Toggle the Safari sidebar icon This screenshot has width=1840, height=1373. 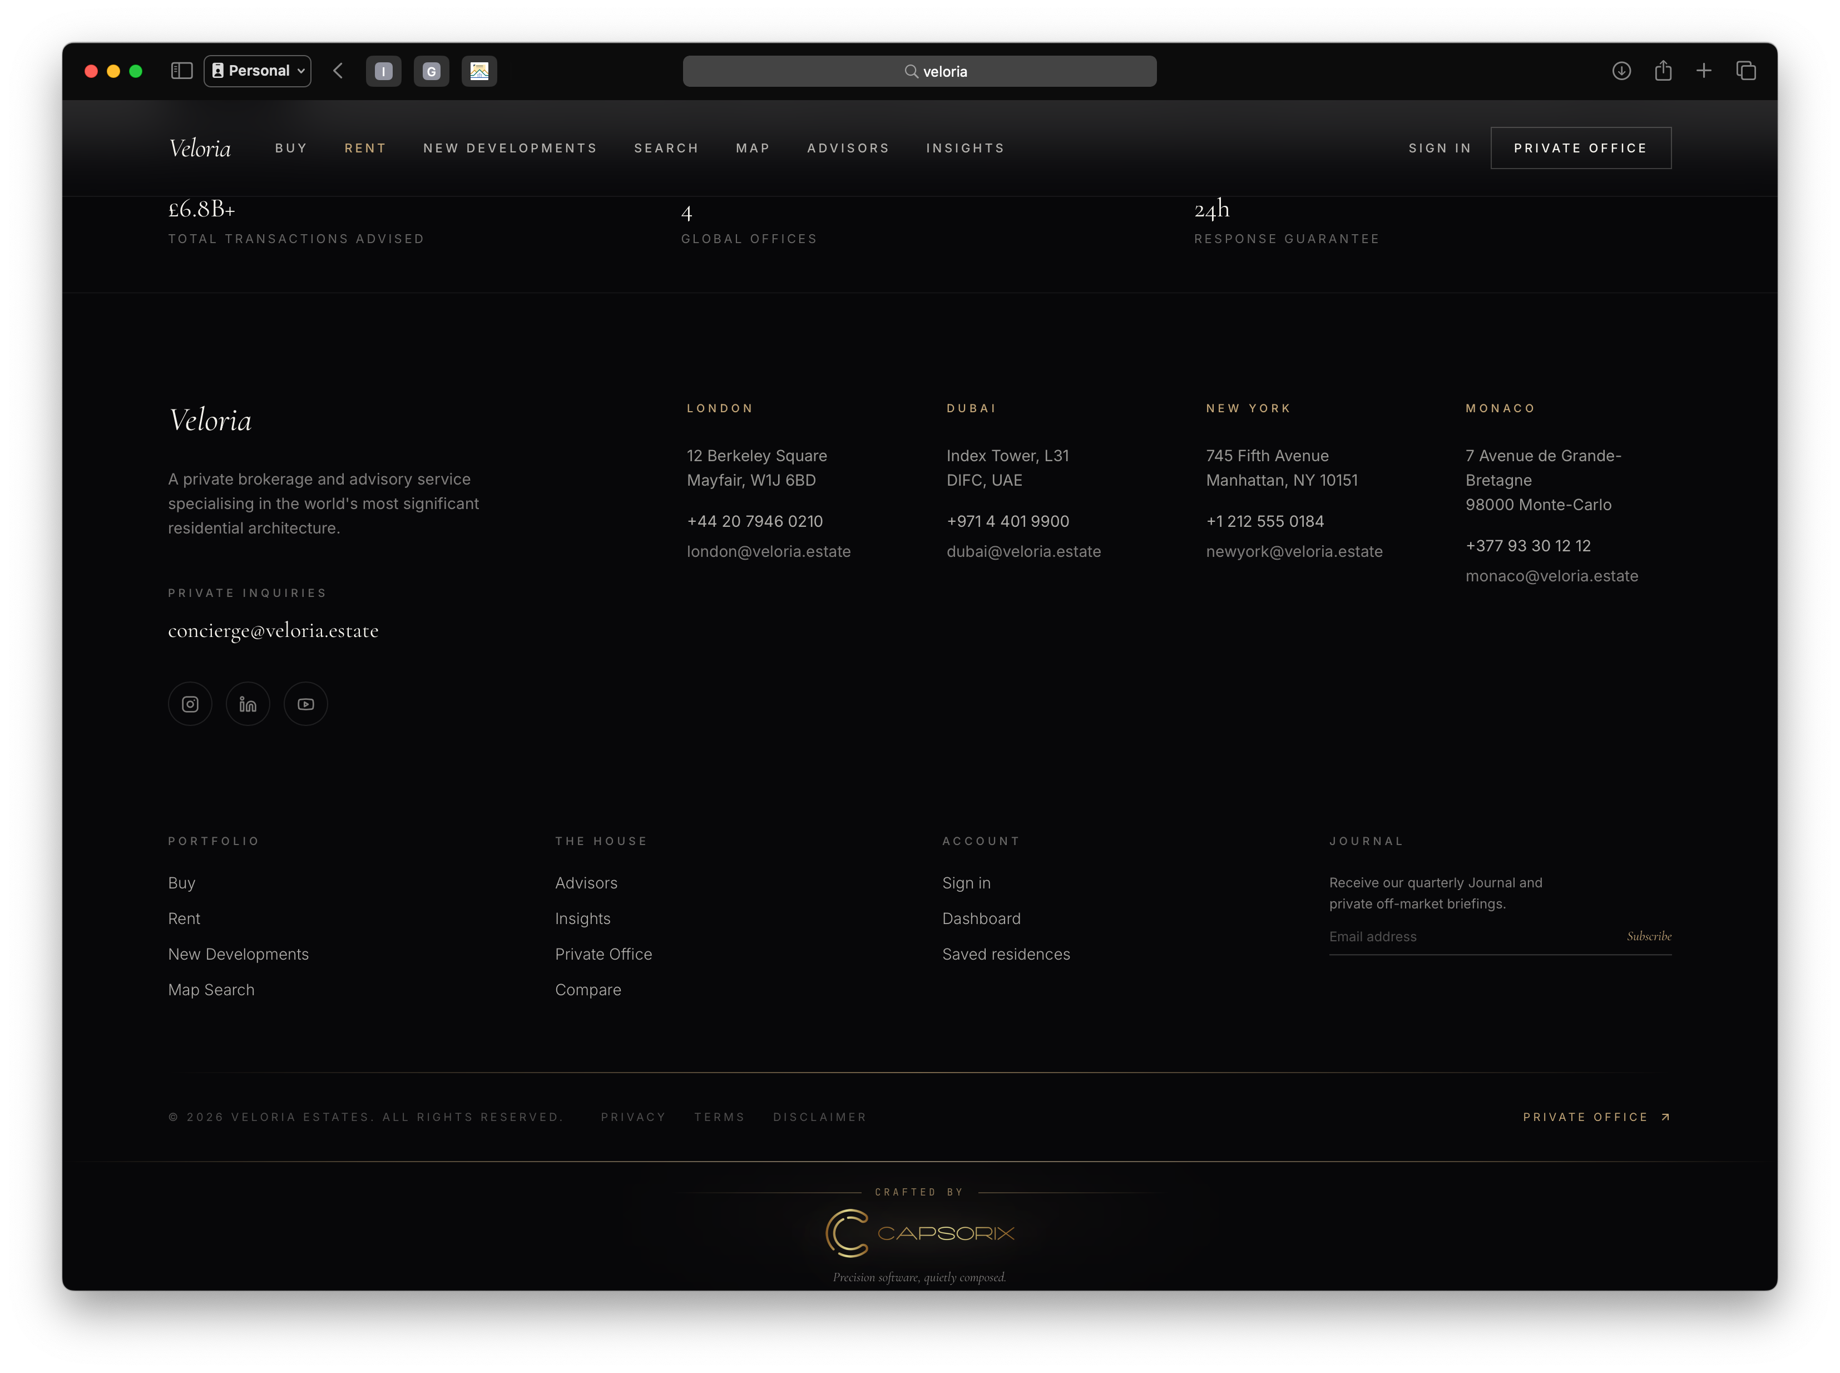coord(181,71)
